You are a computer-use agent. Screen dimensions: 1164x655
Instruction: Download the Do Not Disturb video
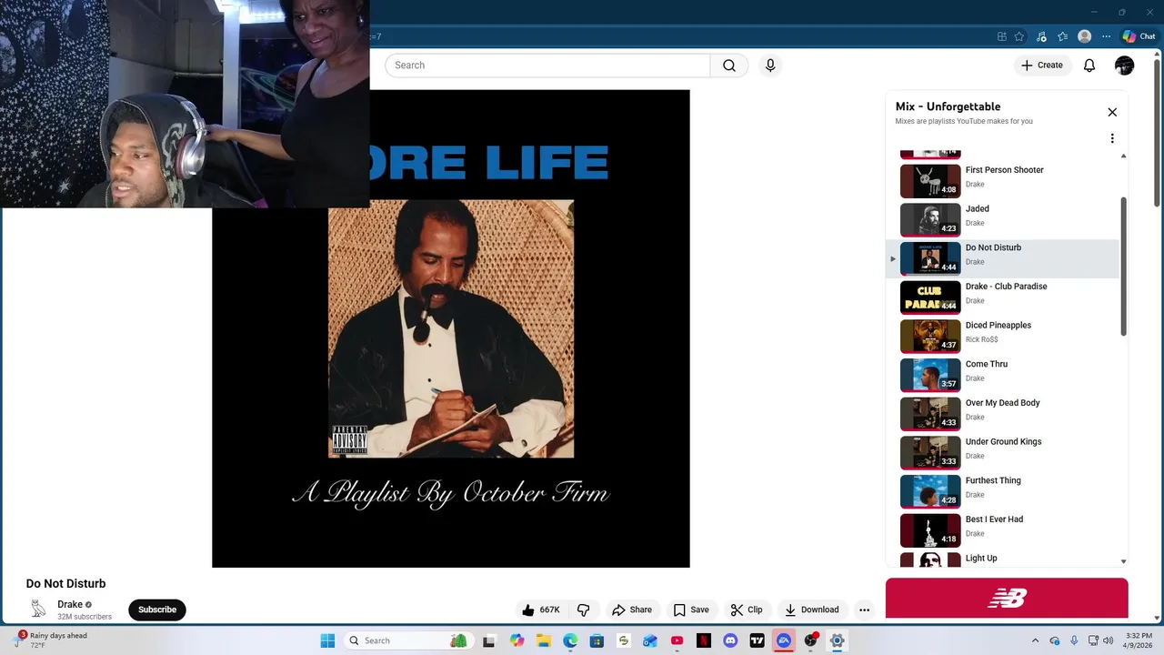click(812, 610)
